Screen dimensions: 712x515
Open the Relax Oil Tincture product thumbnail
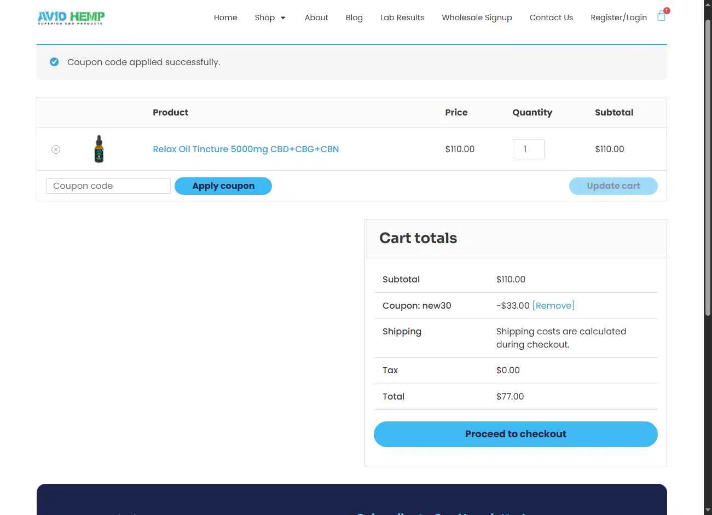click(99, 149)
